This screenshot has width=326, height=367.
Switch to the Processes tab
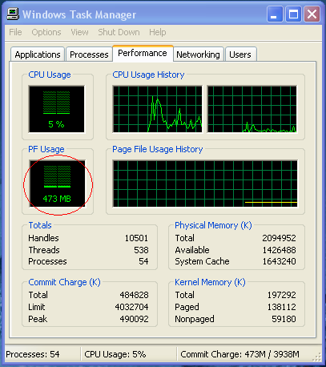(x=89, y=54)
